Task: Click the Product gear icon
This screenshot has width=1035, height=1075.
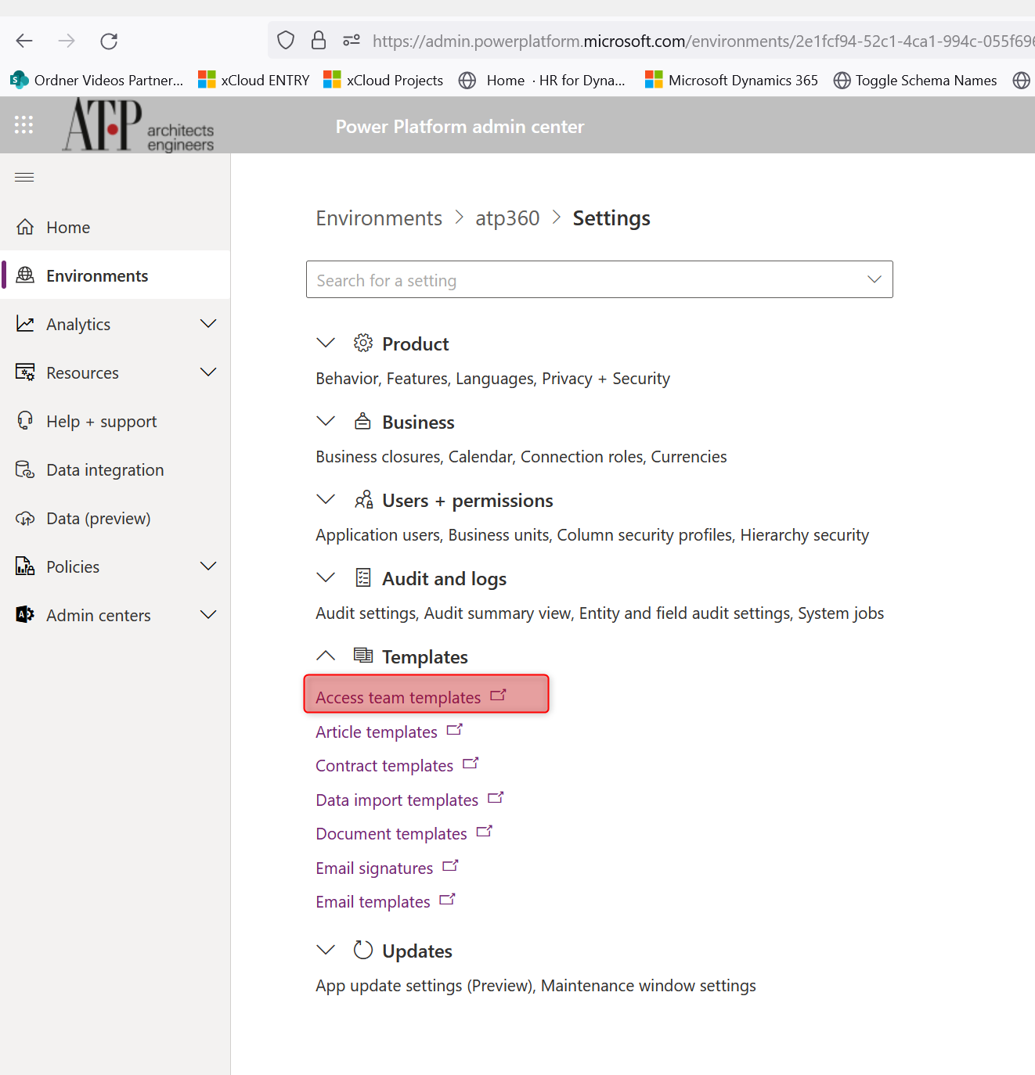Action: point(363,343)
